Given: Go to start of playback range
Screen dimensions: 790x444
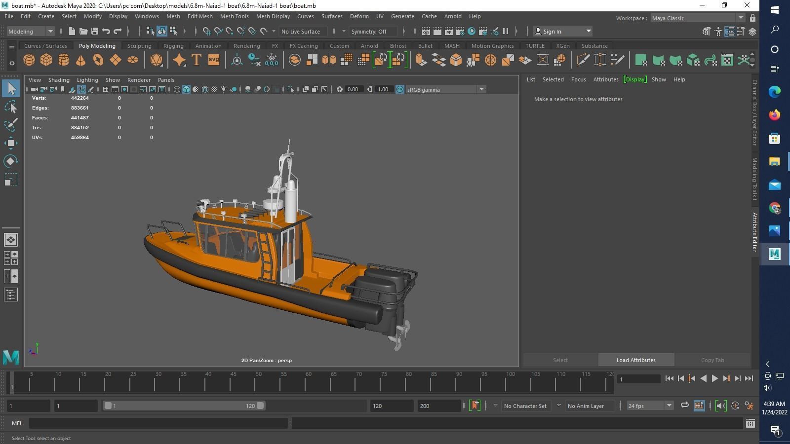Looking at the screenshot, I should [x=670, y=378].
